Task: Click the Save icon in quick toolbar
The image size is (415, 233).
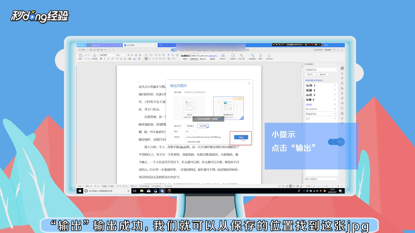Action: click(91, 50)
